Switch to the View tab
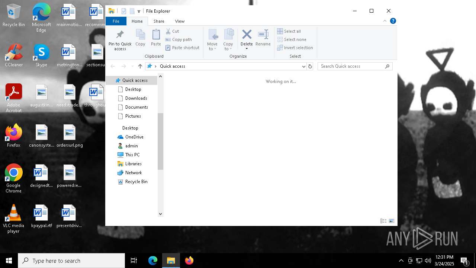This screenshot has width=476, height=268. coord(180,21)
